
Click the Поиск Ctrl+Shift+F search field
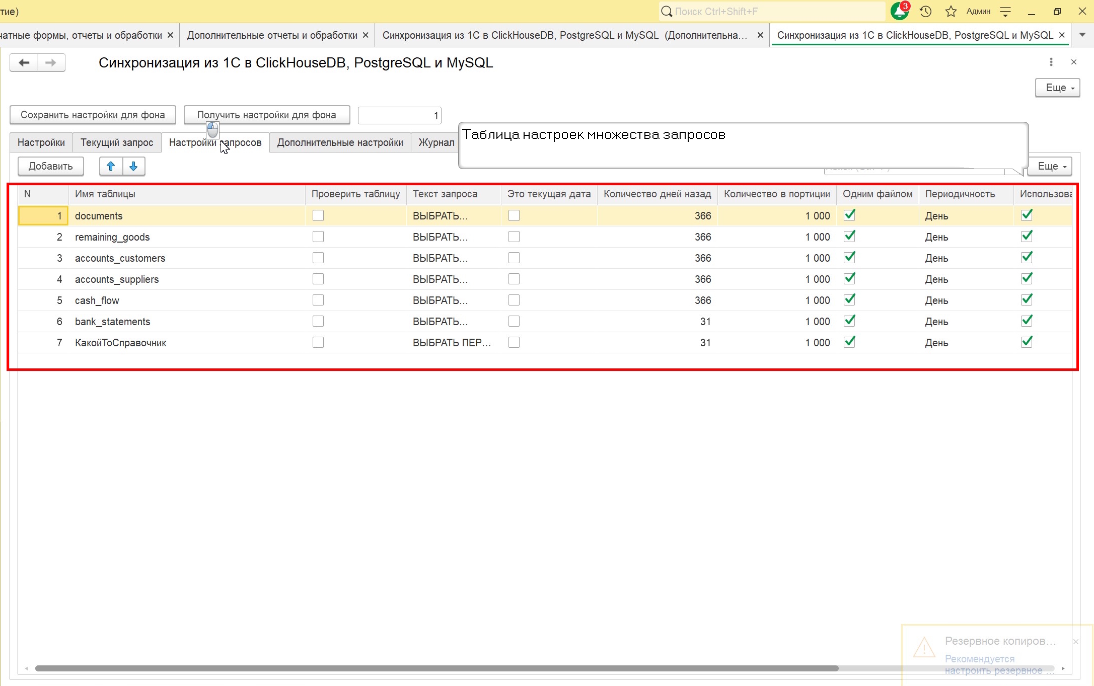pos(771,11)
